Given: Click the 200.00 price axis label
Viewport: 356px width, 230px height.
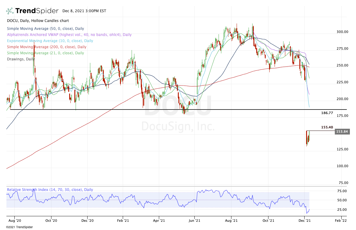Looking at the screenshot, I should [342, 99].
